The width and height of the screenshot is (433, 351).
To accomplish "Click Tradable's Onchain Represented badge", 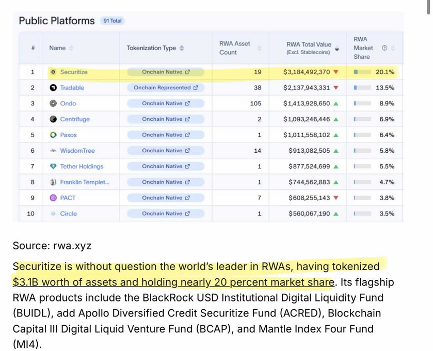I will (x=166, y=88).
